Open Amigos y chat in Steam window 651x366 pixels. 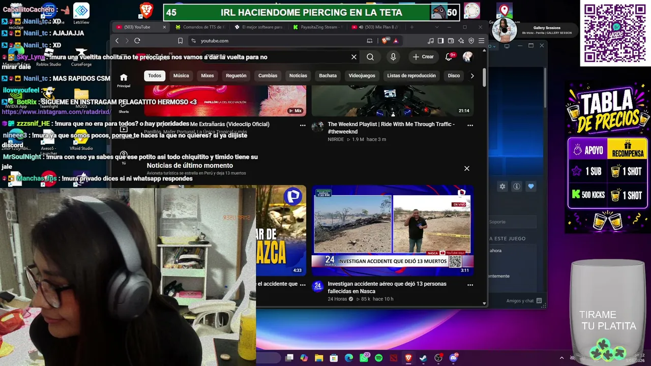point(524,301)
